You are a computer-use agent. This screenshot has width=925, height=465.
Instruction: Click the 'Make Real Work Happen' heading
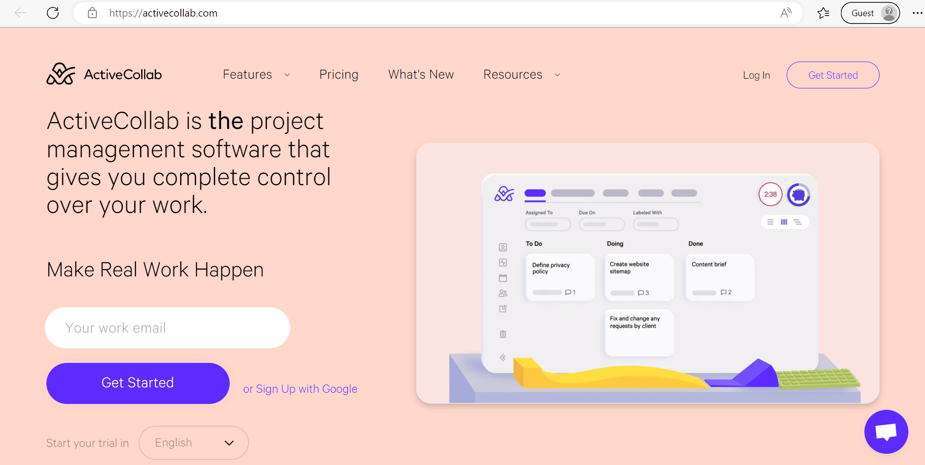tap(155, 270)
